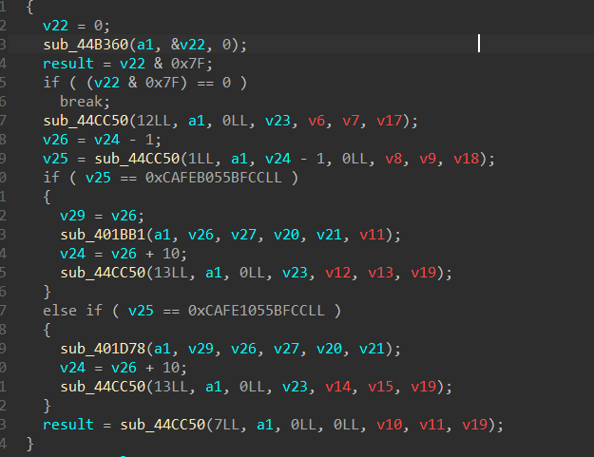Click result in 'result = v22 & 0x7F;'
Image resolution: width=594 pixels, height=457 pixels.
[x=68, y=64]
